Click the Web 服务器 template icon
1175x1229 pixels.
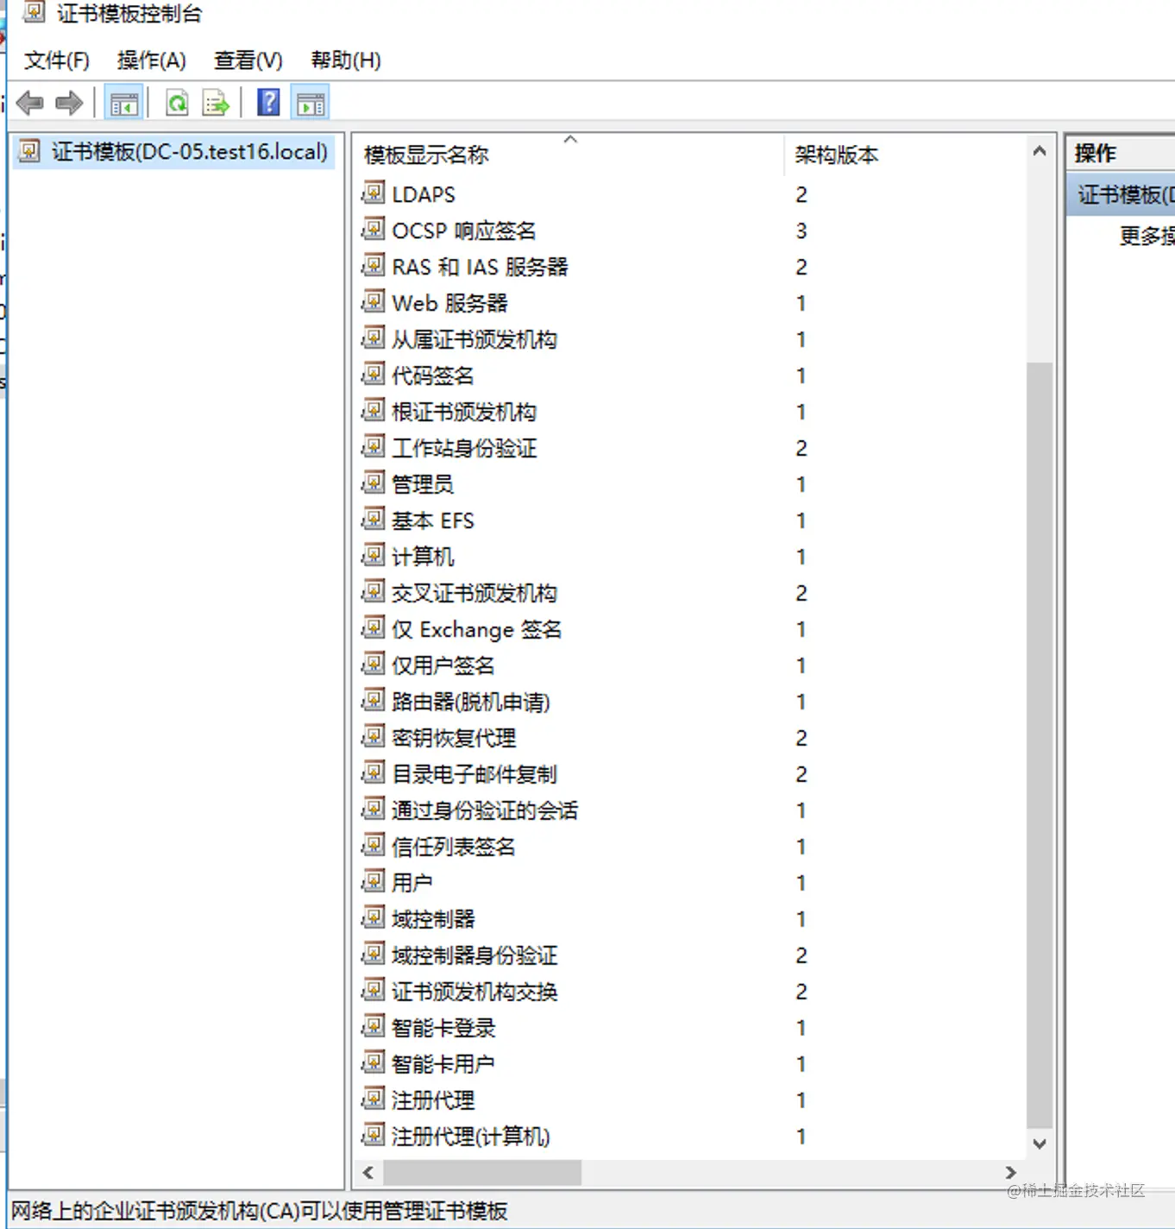coord(373,301)
